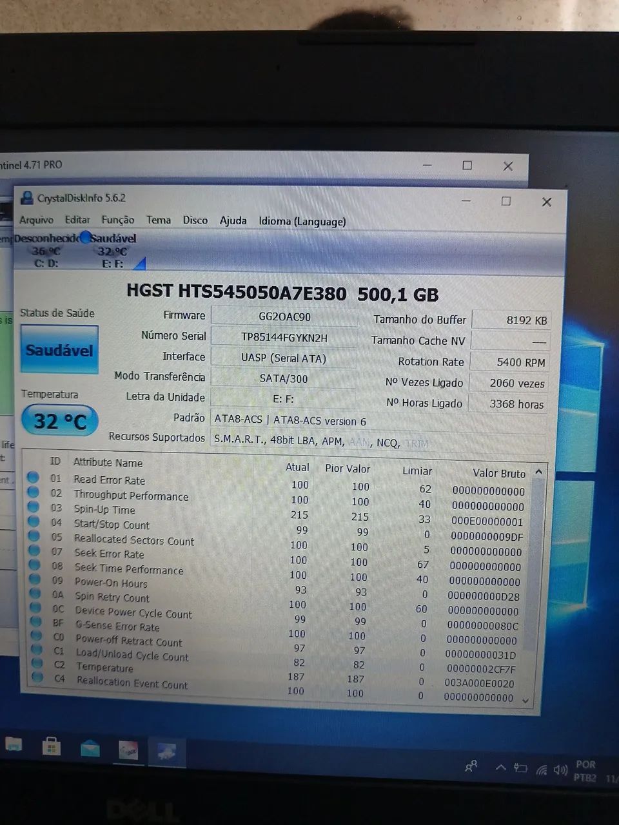619x825 pixels.
Task: Click raw value 003A000E0020
Action: point(480,683)
